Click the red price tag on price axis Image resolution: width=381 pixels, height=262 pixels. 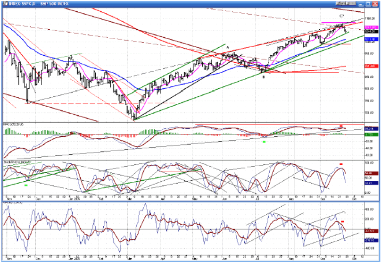[x=371, y=66]
